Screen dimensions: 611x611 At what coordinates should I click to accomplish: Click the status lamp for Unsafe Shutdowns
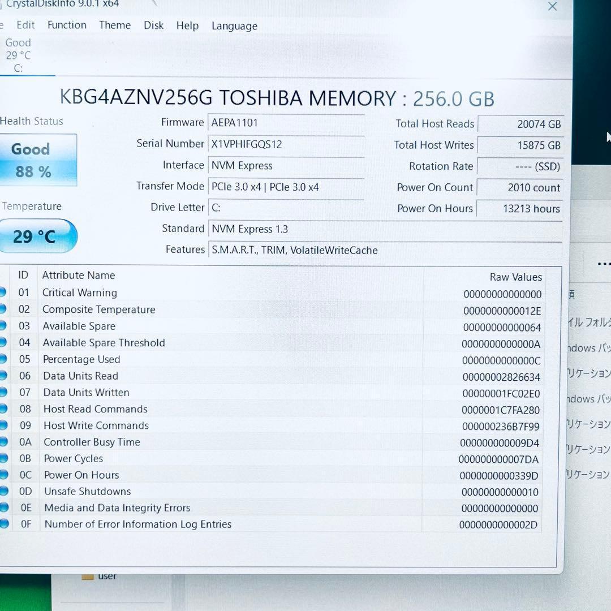pos(3,492)
